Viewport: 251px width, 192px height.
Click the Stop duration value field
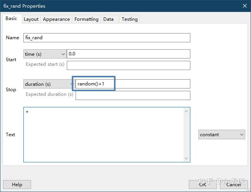(x=132, y=84)
